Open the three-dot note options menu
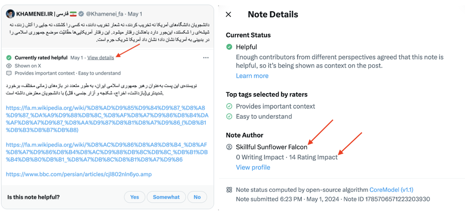The height and width of the screenshot is (211, 465). tap(206, 58)
